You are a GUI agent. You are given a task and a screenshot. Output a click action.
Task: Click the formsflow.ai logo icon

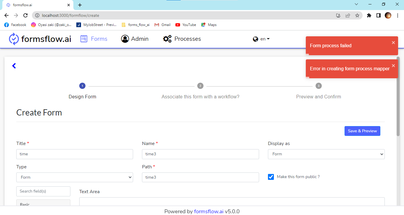13,39
